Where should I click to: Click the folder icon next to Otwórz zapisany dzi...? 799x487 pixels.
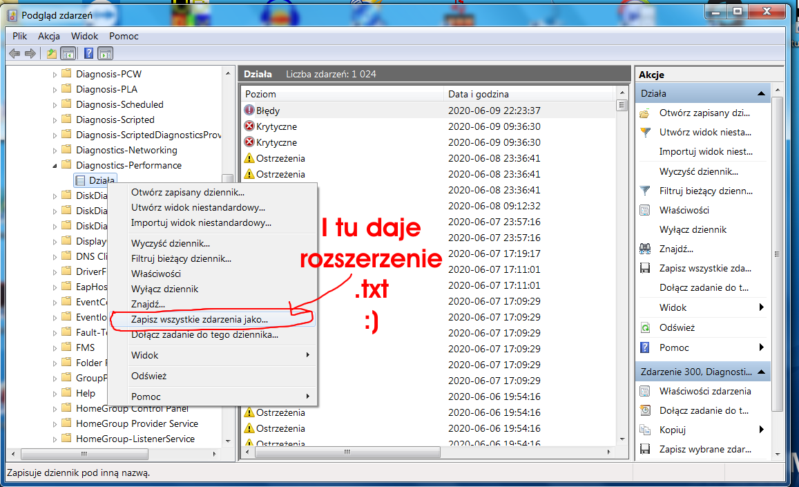click(644, 113)
